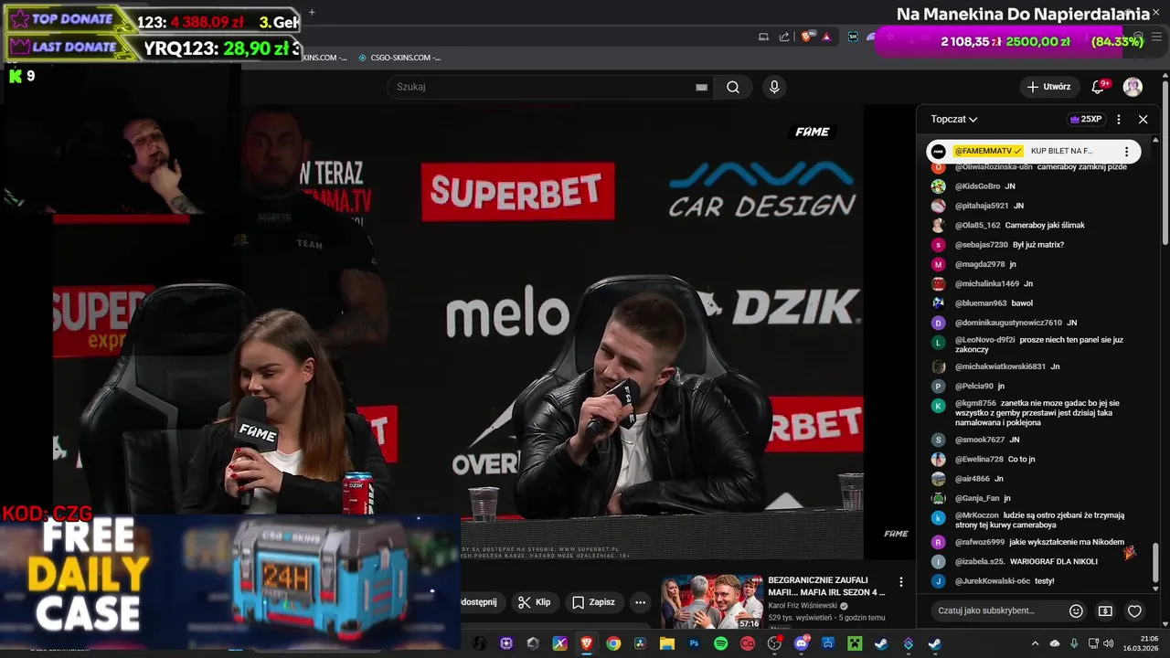The height and width of the screenshot is (658, 1170).
Task: Click the system tray microphone icon
Action: 1074,643
